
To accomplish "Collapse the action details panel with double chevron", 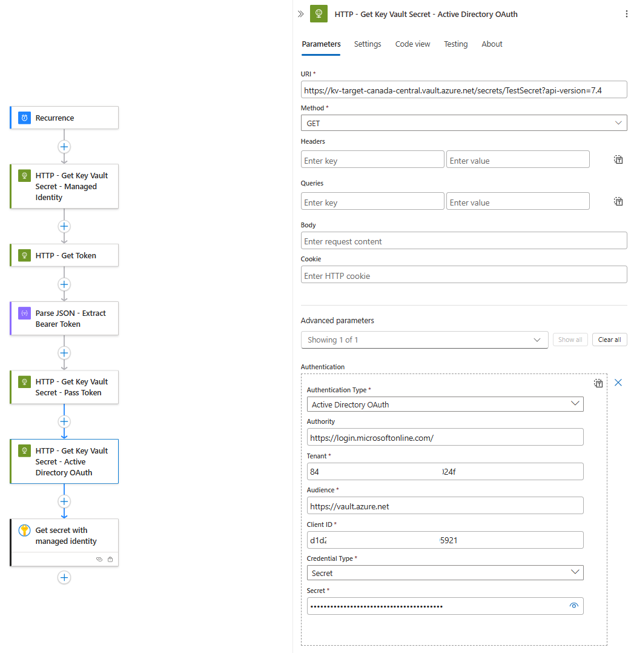I will [x=300, y=14].
